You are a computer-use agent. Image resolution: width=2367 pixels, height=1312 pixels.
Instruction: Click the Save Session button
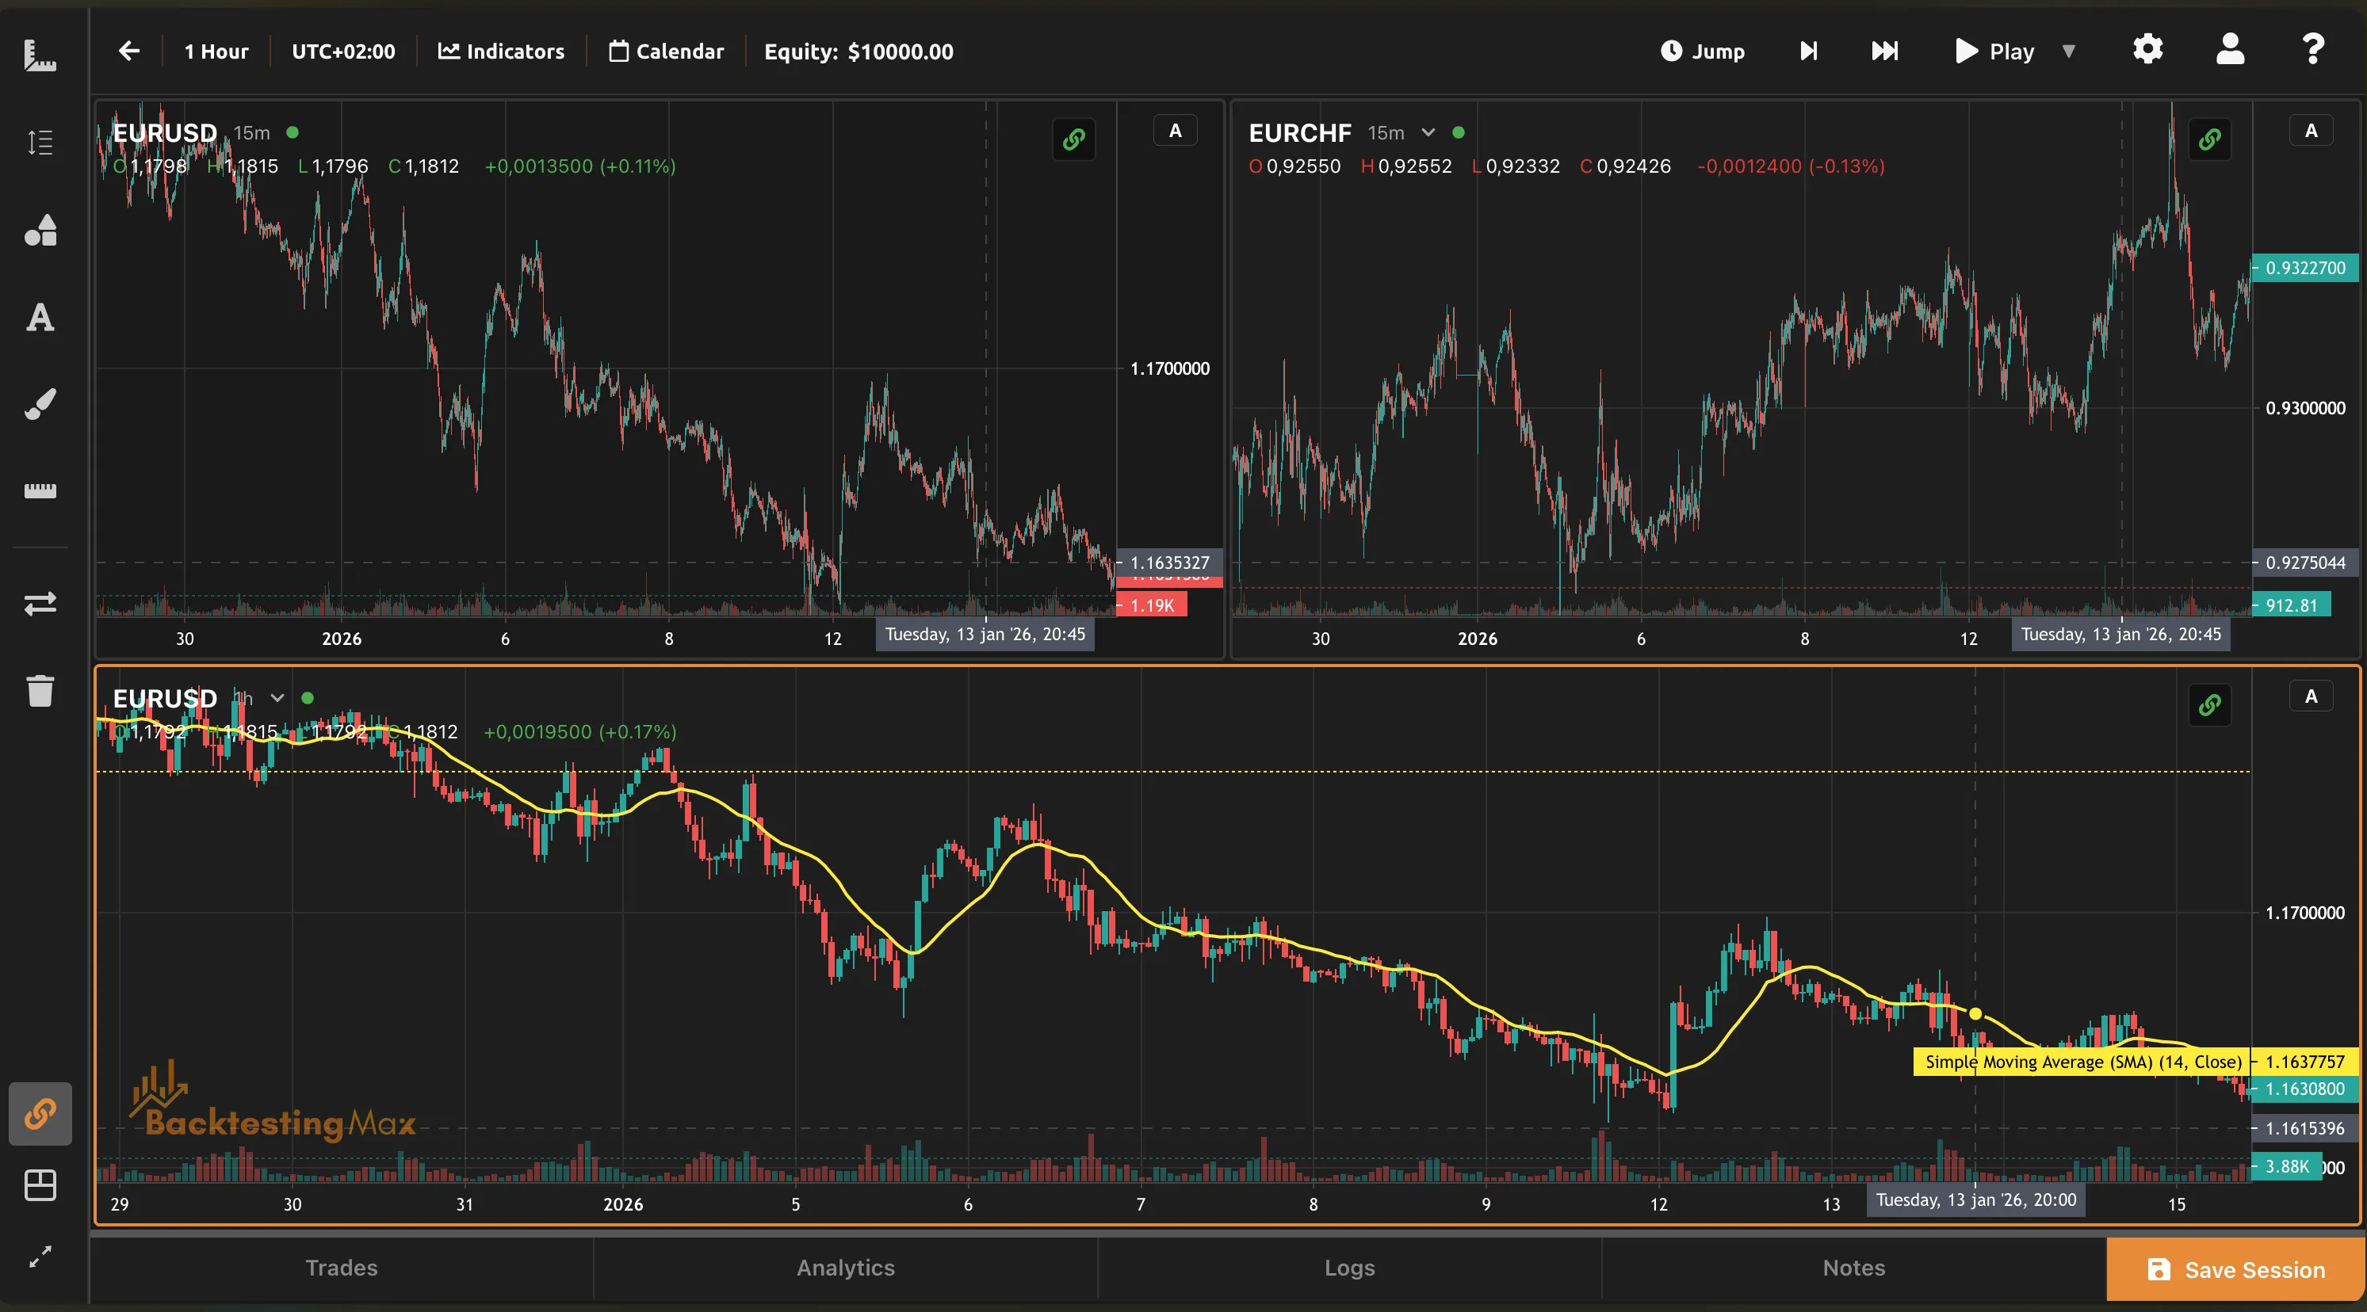(x=2235, y=1269)
